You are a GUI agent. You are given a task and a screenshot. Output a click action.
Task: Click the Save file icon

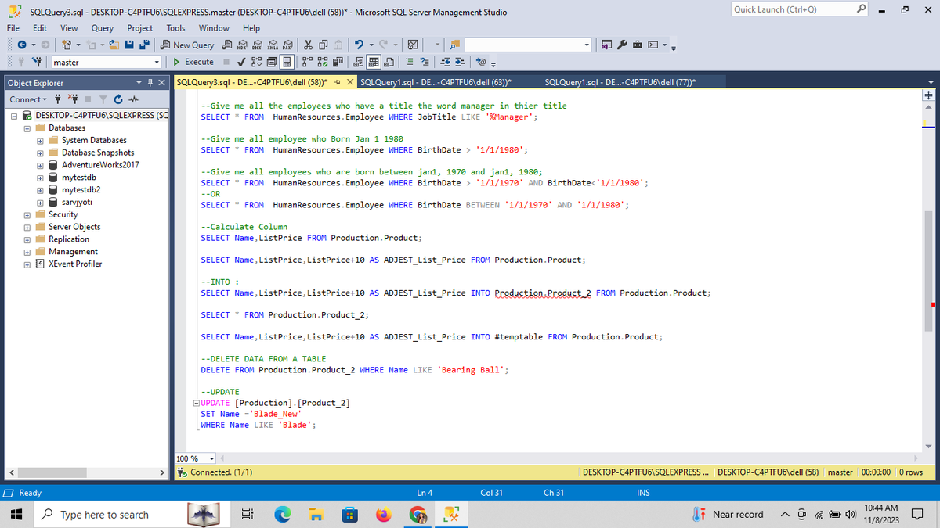click(x=129, y=45)
